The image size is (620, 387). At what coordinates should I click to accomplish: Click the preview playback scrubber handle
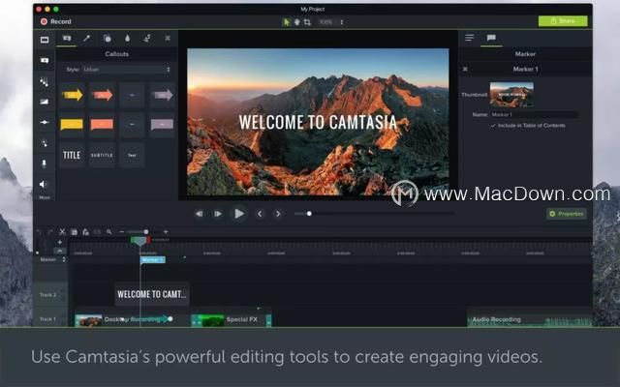point(309,214)
